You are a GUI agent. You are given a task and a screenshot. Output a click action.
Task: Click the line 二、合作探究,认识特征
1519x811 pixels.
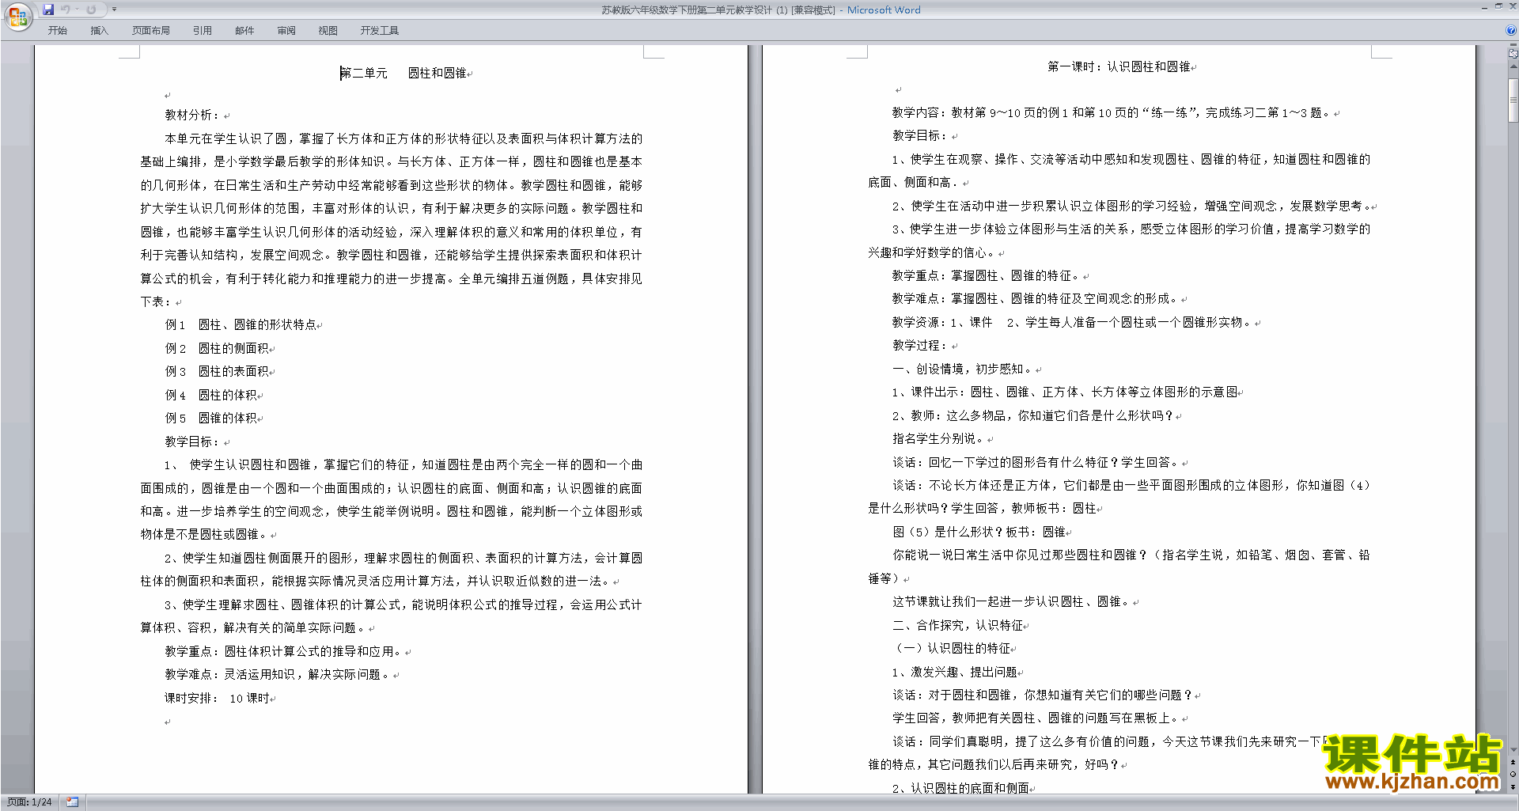pyautogui.click(x=958, y=626)
